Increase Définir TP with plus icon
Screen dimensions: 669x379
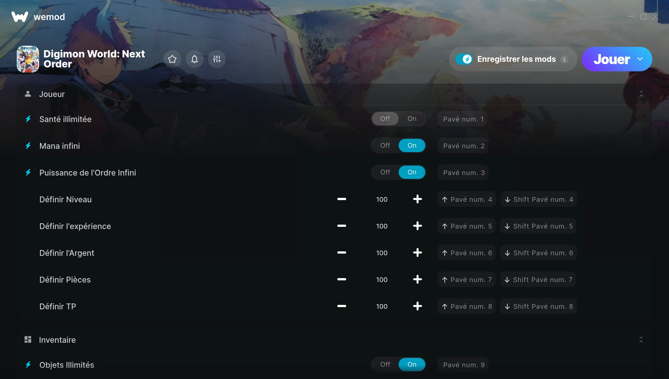pos(417,306)
